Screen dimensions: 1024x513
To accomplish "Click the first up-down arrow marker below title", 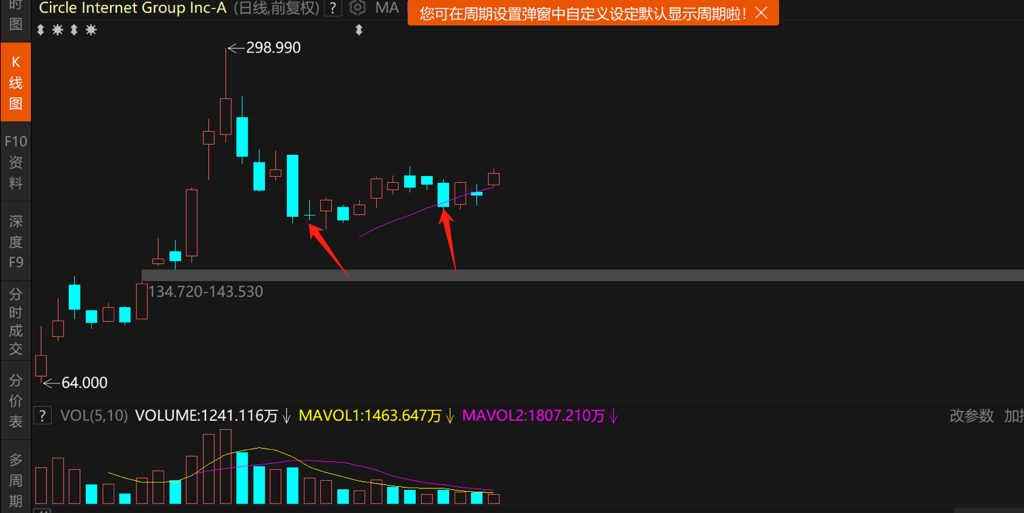I will [x=40, y=30].
